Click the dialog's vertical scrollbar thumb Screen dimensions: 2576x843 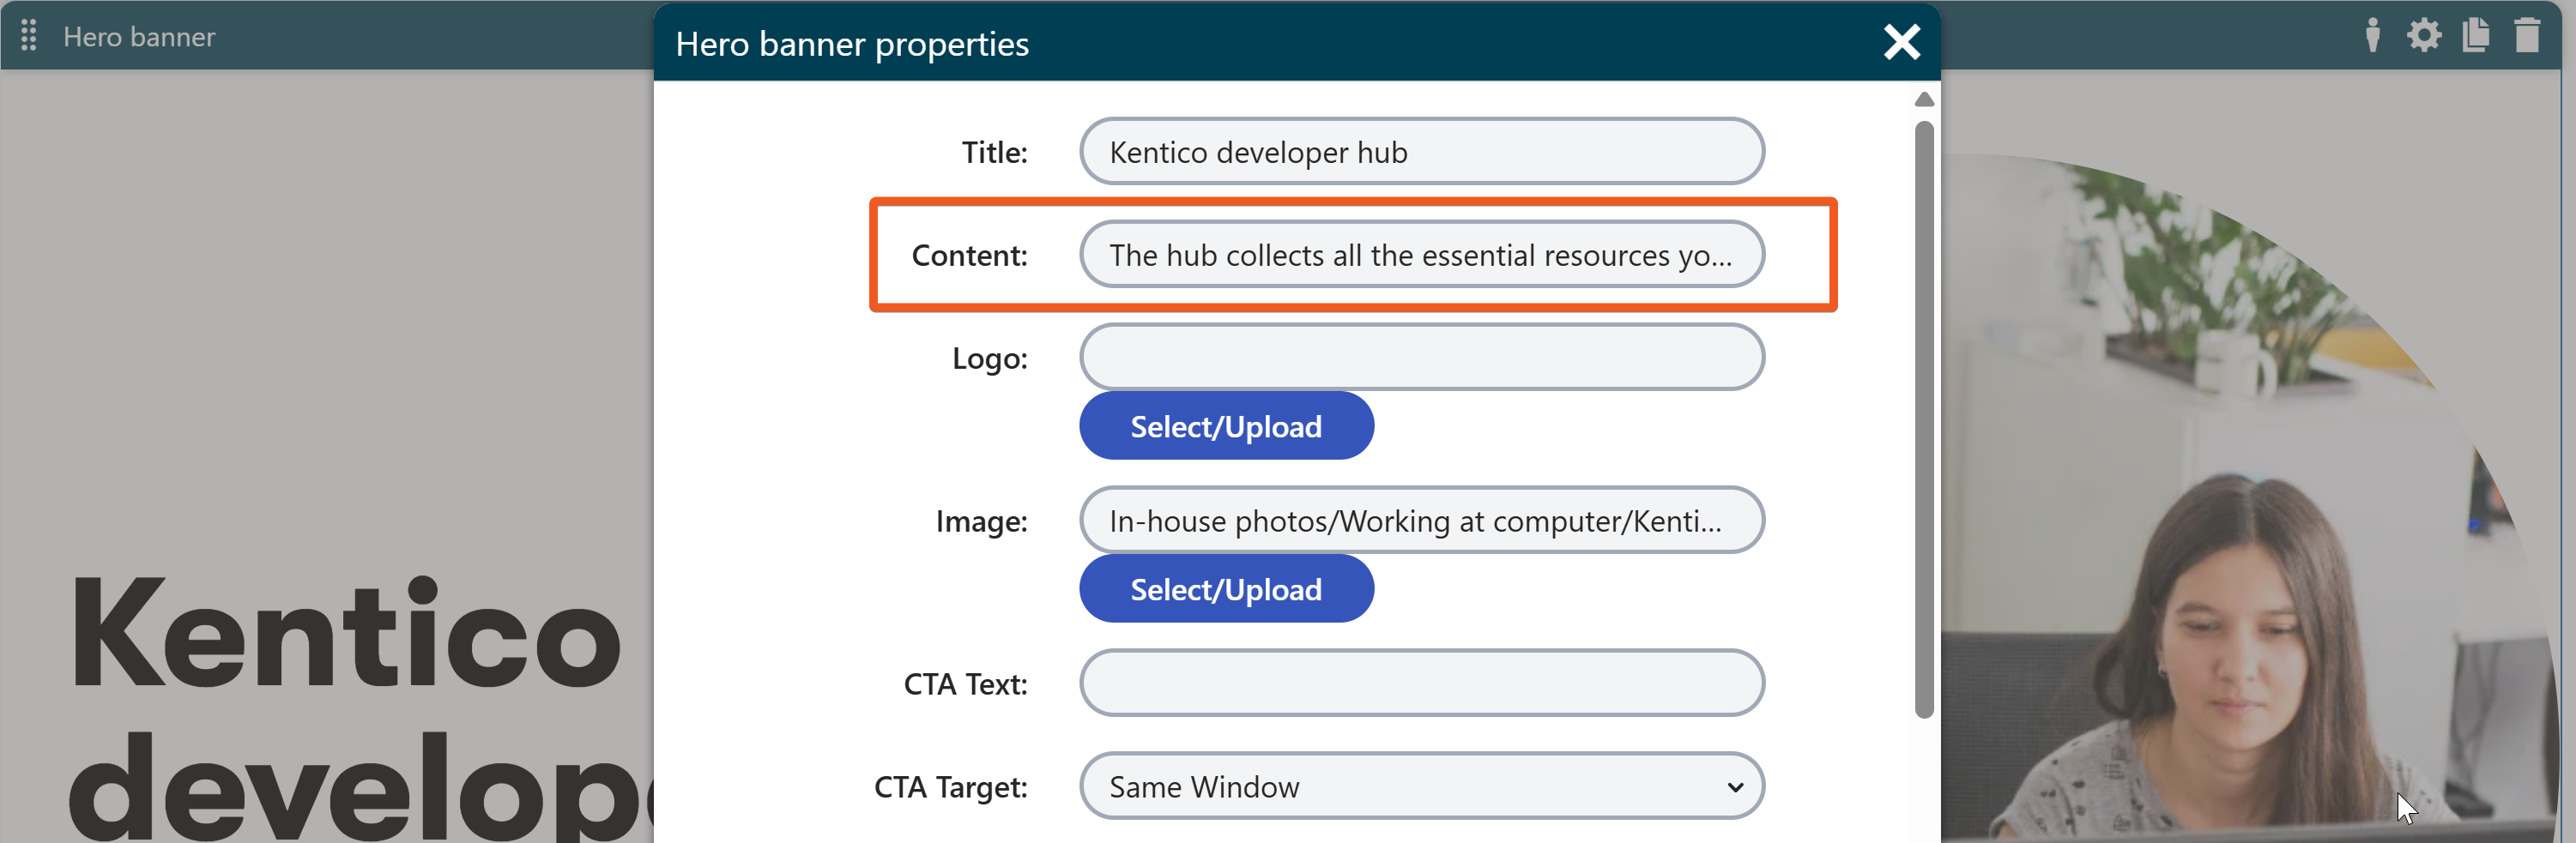coord(1923,419)
